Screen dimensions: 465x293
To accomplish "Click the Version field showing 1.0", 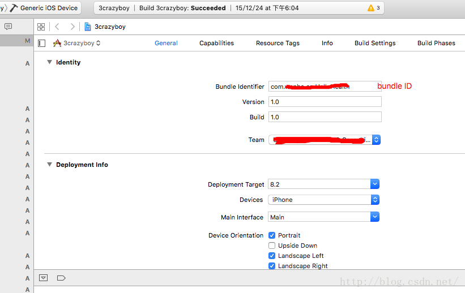I will [x=325, y=102].
